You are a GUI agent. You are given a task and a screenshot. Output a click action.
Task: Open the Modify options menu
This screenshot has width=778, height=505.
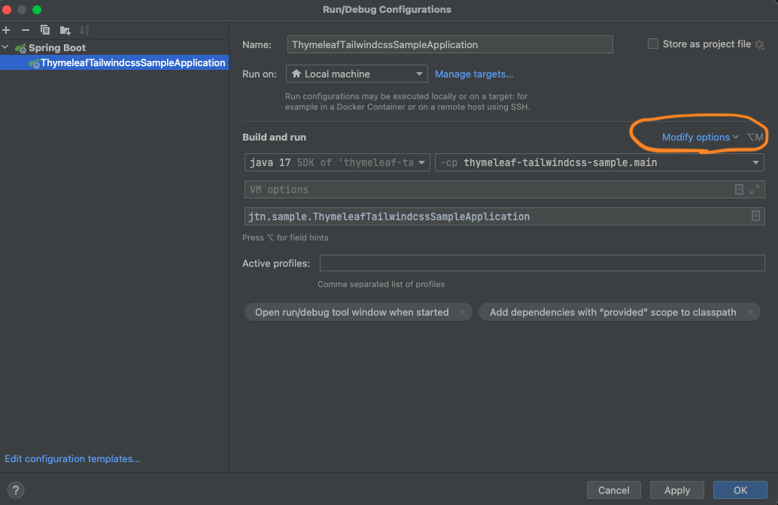[700, 138]
